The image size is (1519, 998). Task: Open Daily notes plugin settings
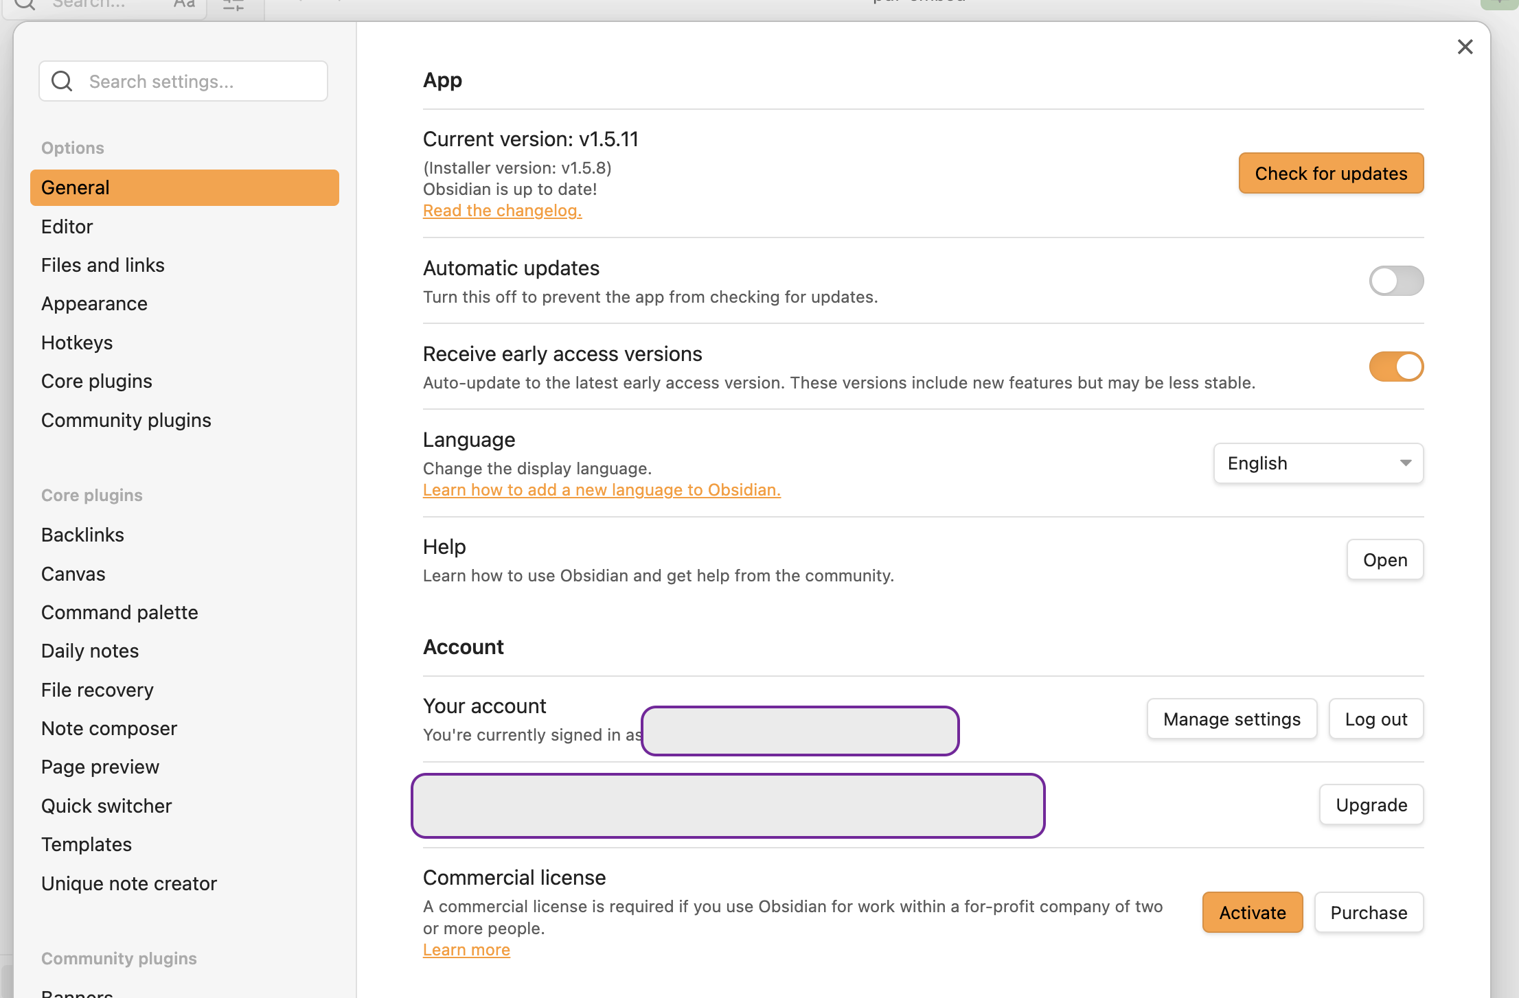click(89, 651)
